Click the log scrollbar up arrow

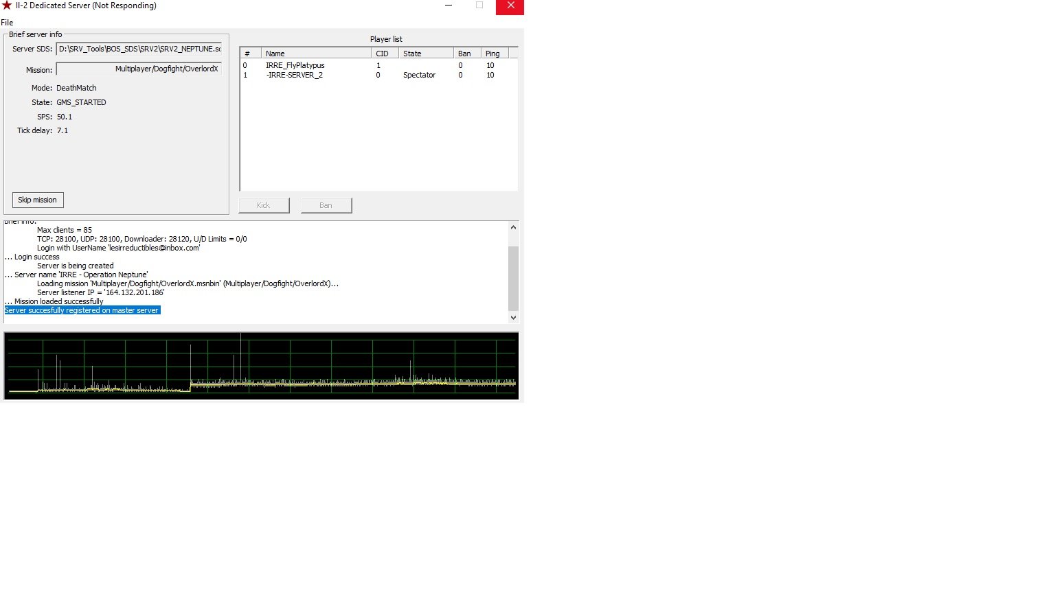[513, 227]
